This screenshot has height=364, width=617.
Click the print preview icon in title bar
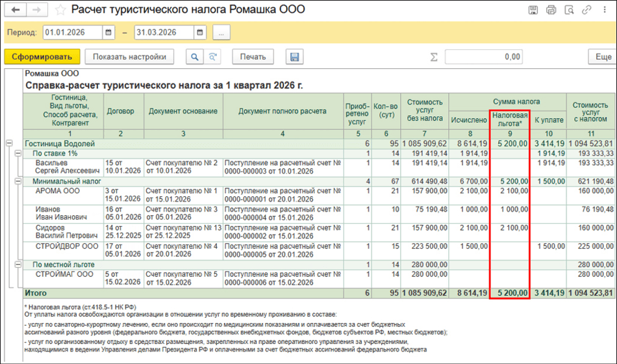[x=569, y=10]
